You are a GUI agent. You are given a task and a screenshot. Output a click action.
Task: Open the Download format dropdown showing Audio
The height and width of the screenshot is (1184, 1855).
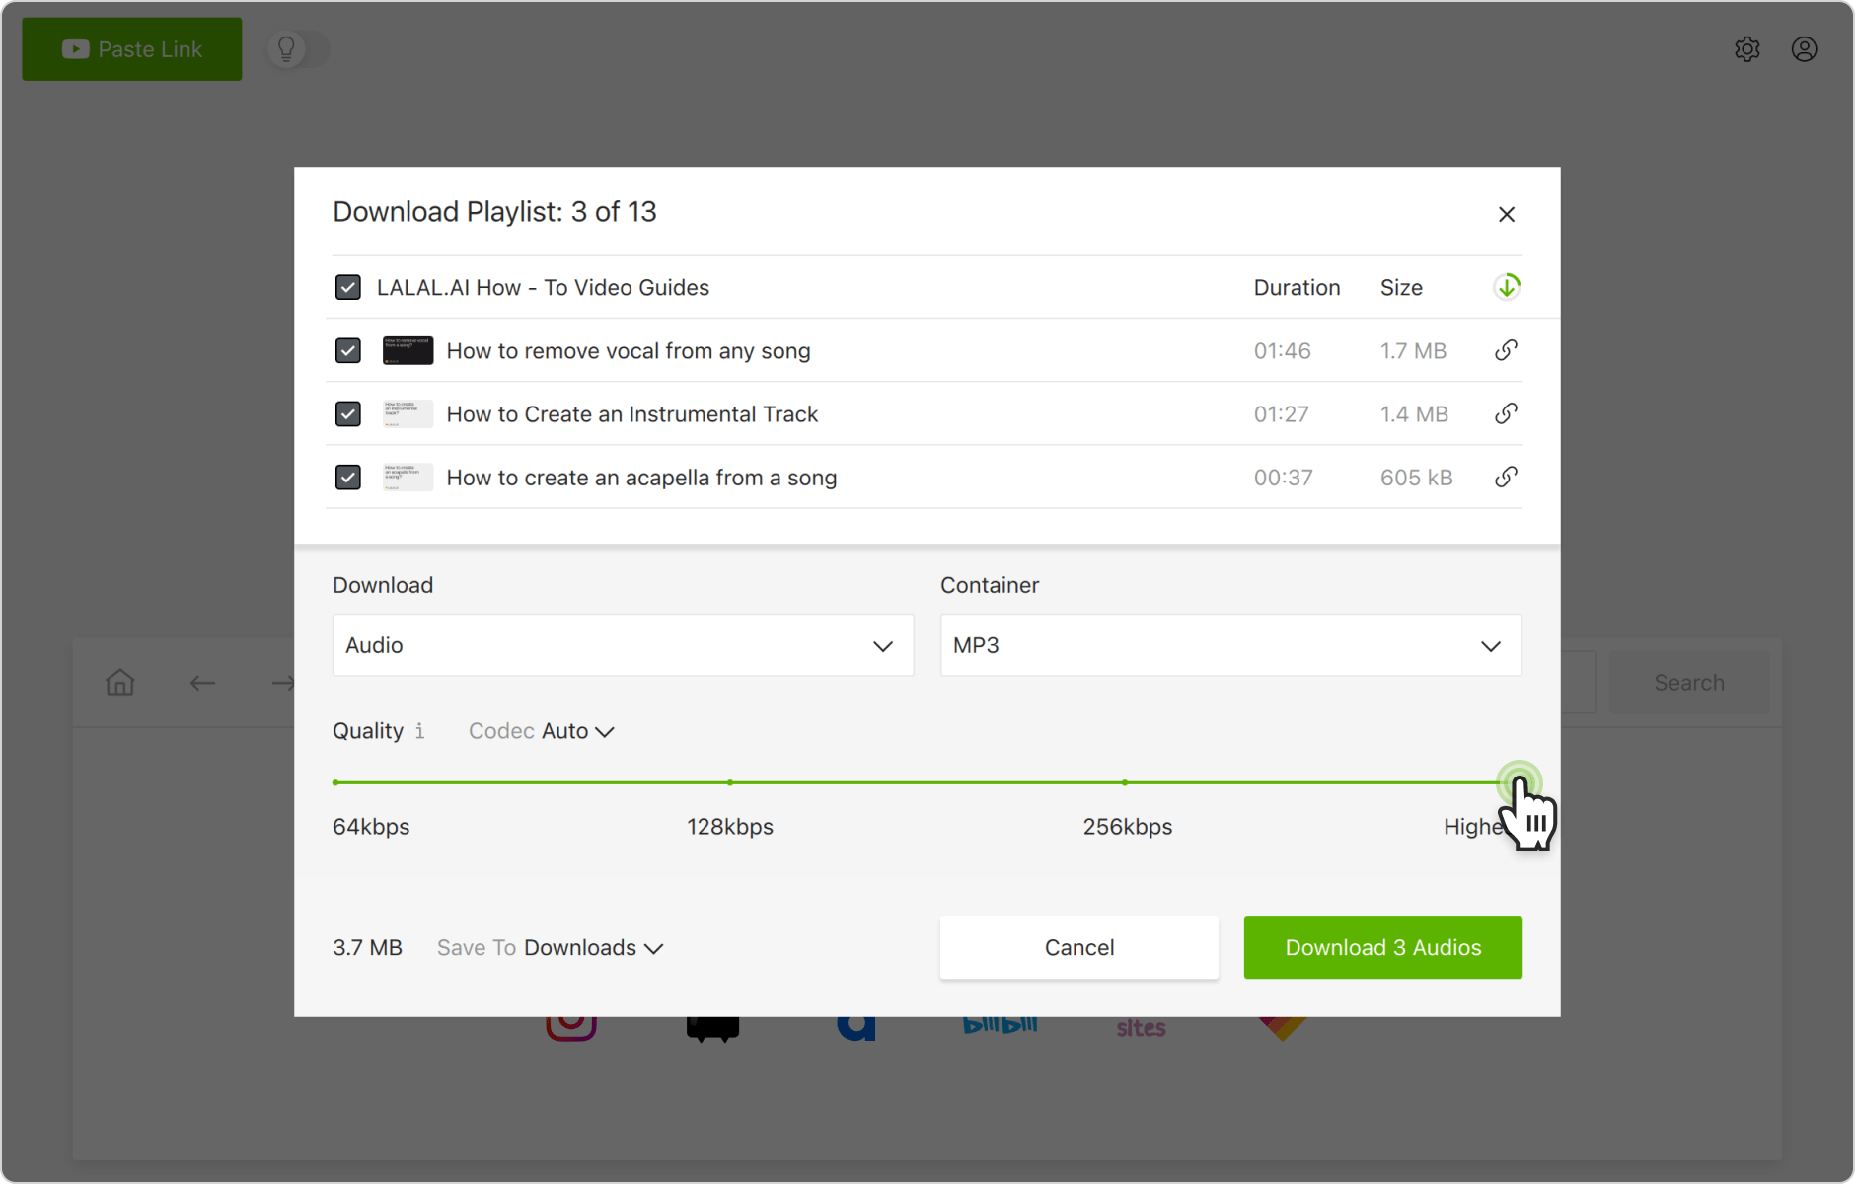point(623,645)
